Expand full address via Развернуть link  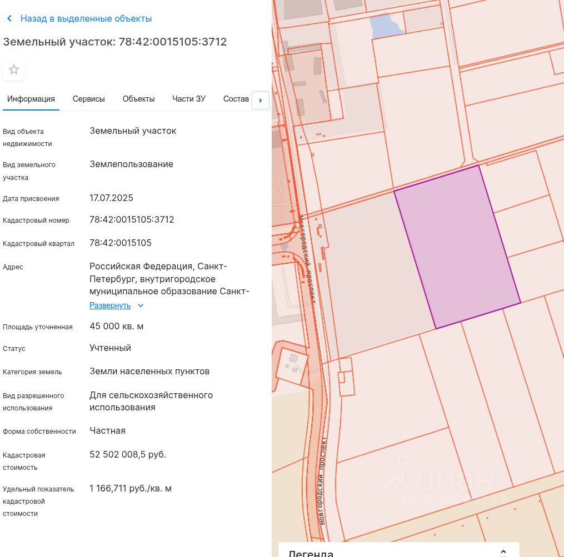click(110, 306)
